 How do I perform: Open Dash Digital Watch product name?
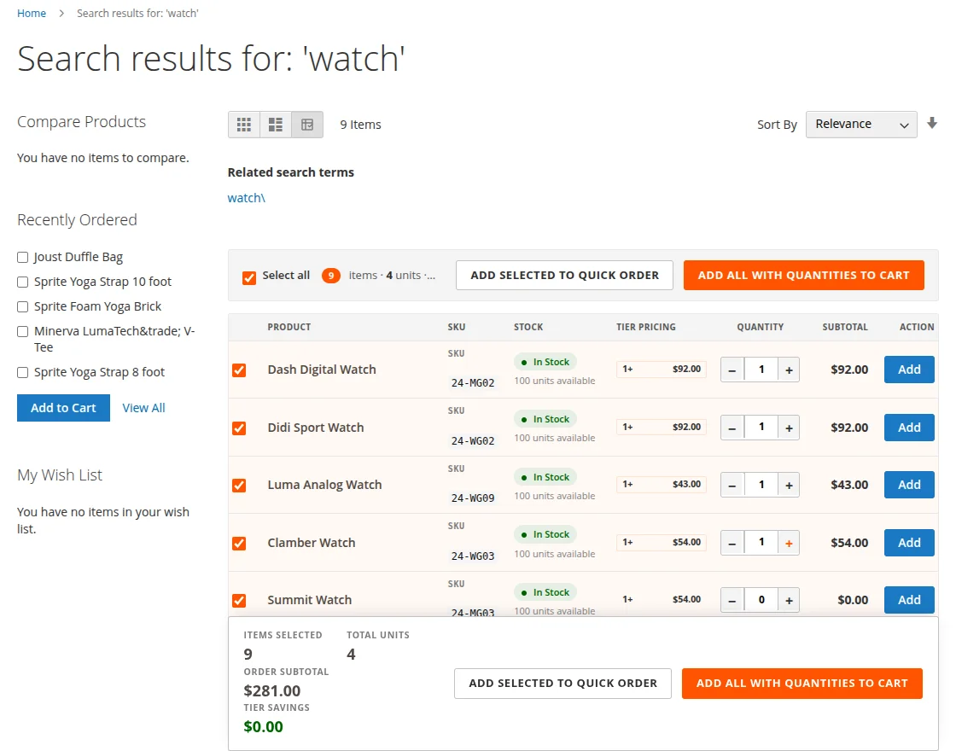point(322,370)
